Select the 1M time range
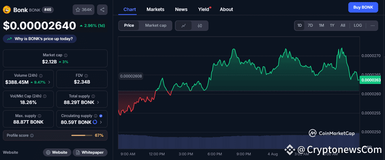This screenshot has height=160, width=385. (321, 26)
